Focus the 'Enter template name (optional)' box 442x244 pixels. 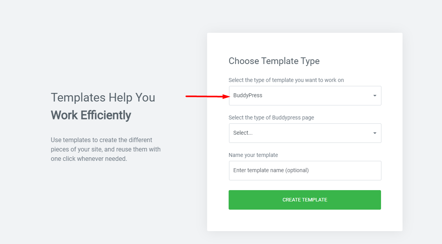point(305,170)
